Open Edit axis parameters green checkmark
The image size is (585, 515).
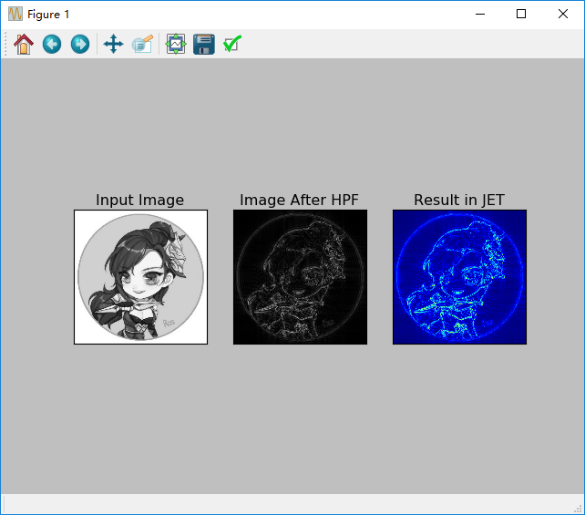pyautogui.click(x=232, y=44)
